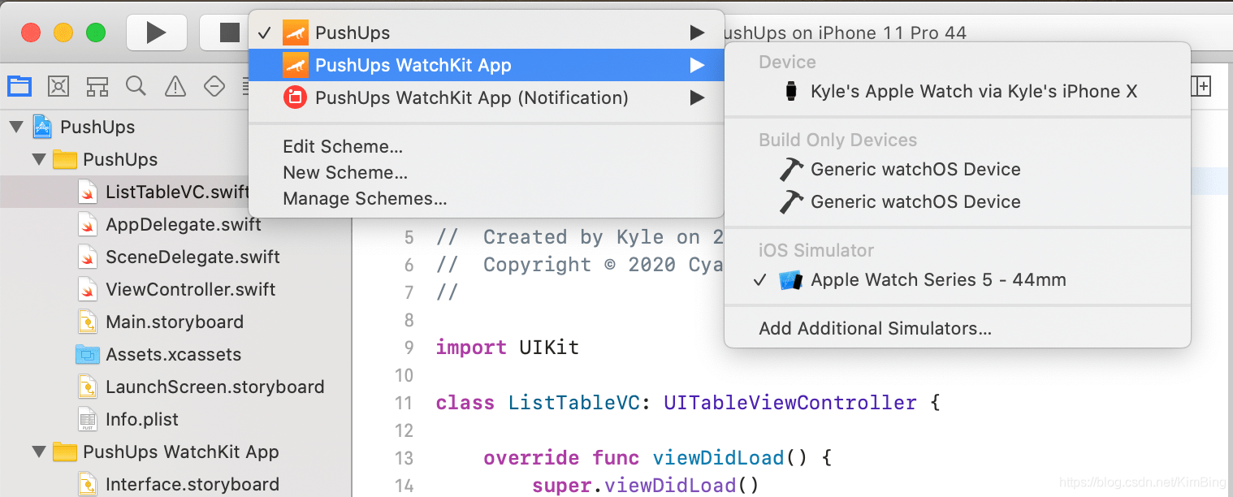Screen dimensions: 1233x497
Task: Click the PushUps WatchKit App orange scheme icon
Action: [x=295, y=65]
